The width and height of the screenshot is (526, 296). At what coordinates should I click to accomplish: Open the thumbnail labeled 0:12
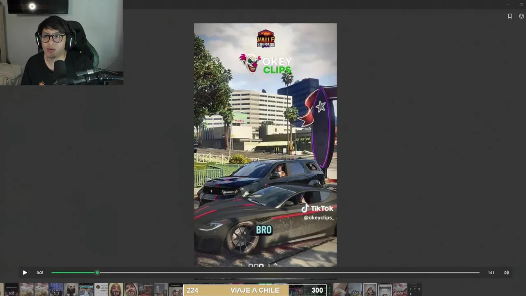(x=56, y=289)
